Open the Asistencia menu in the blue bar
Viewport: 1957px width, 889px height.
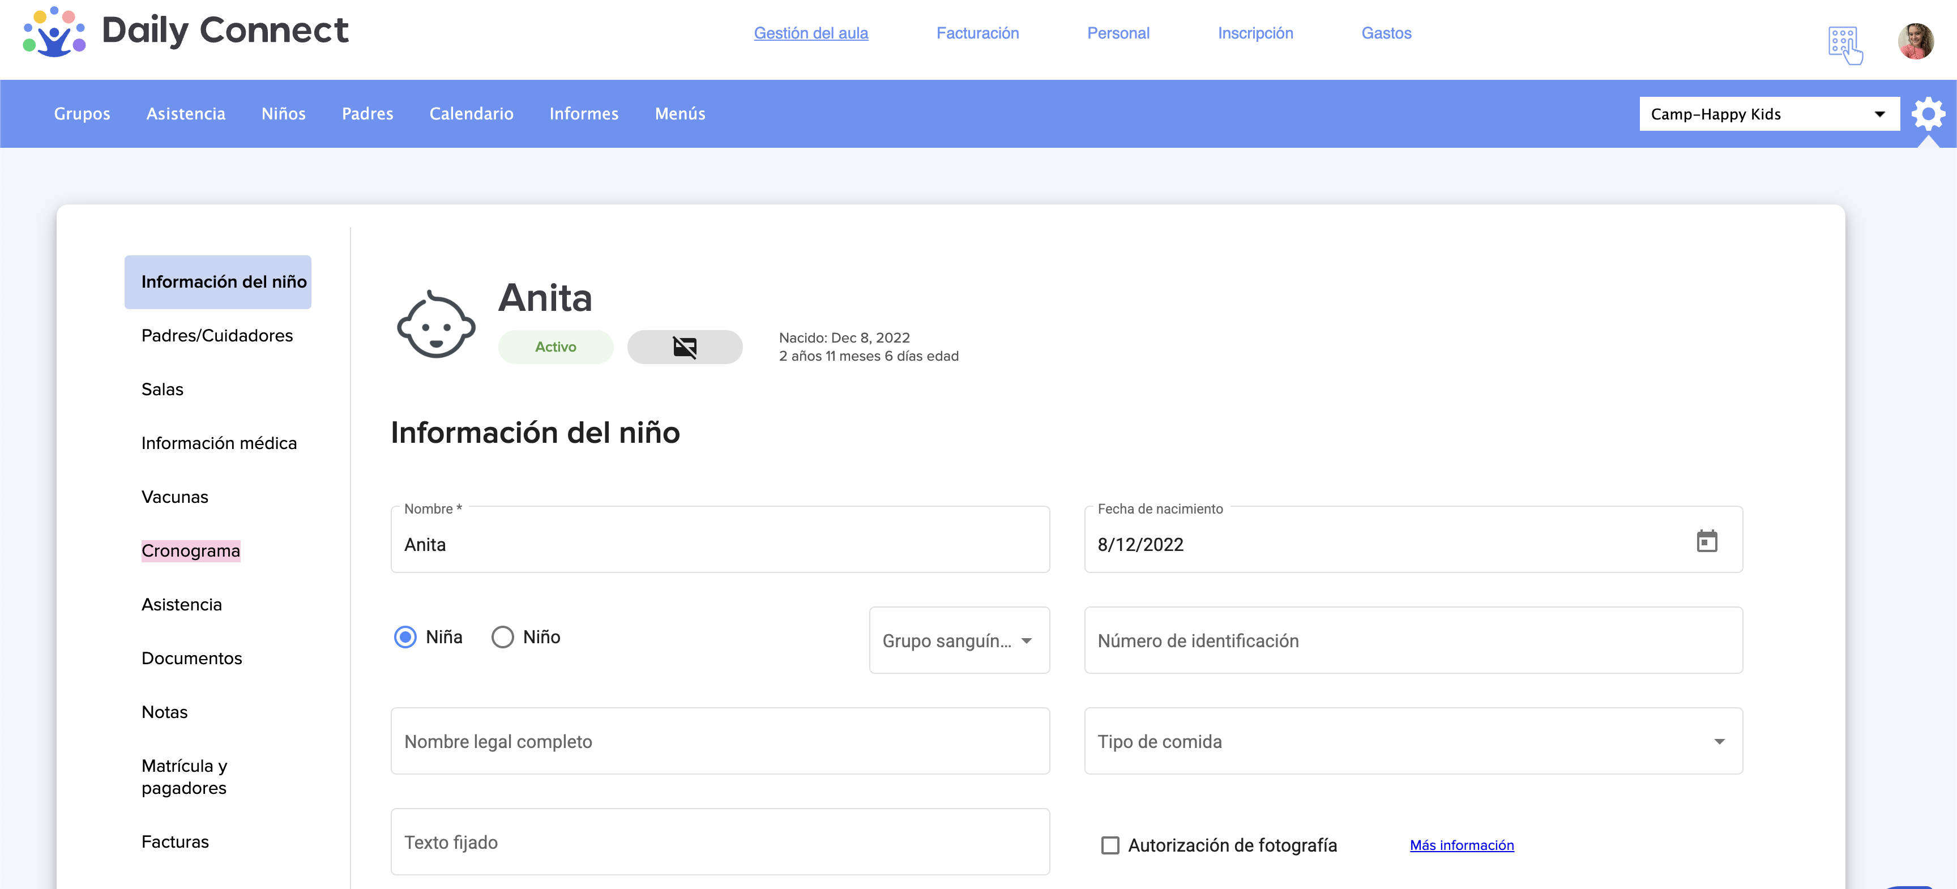(185, 114)
